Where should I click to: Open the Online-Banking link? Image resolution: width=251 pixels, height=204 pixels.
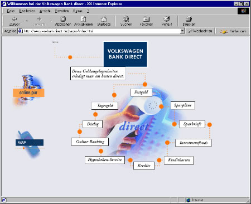click(x=90, y=142)
